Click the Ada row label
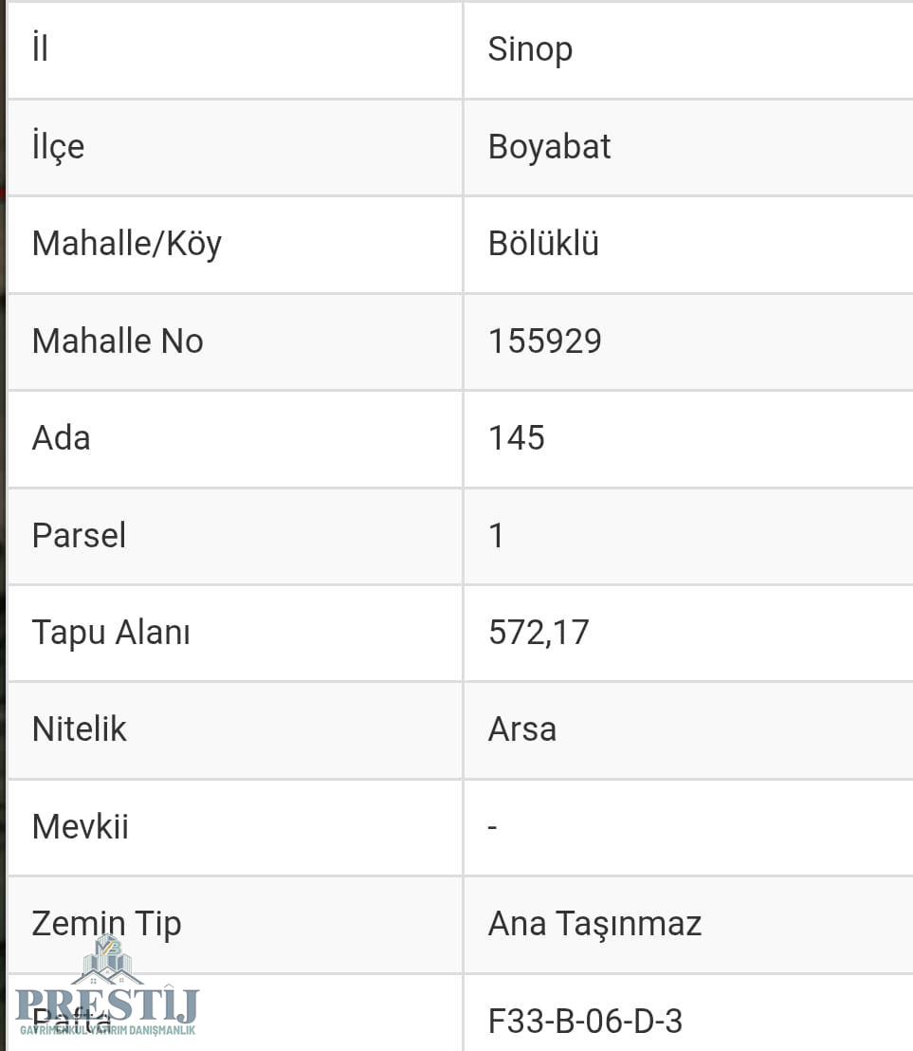 pyautogui.click(x=61, y=438)
